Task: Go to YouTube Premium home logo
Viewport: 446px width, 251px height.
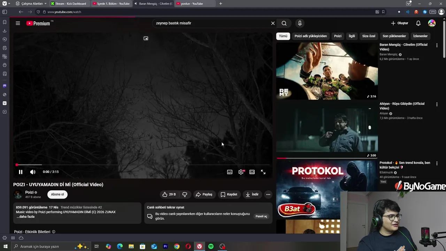Action: pos(38,23)
